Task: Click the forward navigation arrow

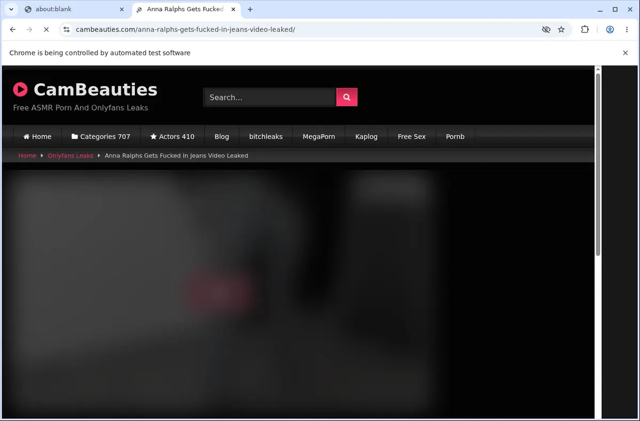Action: (29, 29)
